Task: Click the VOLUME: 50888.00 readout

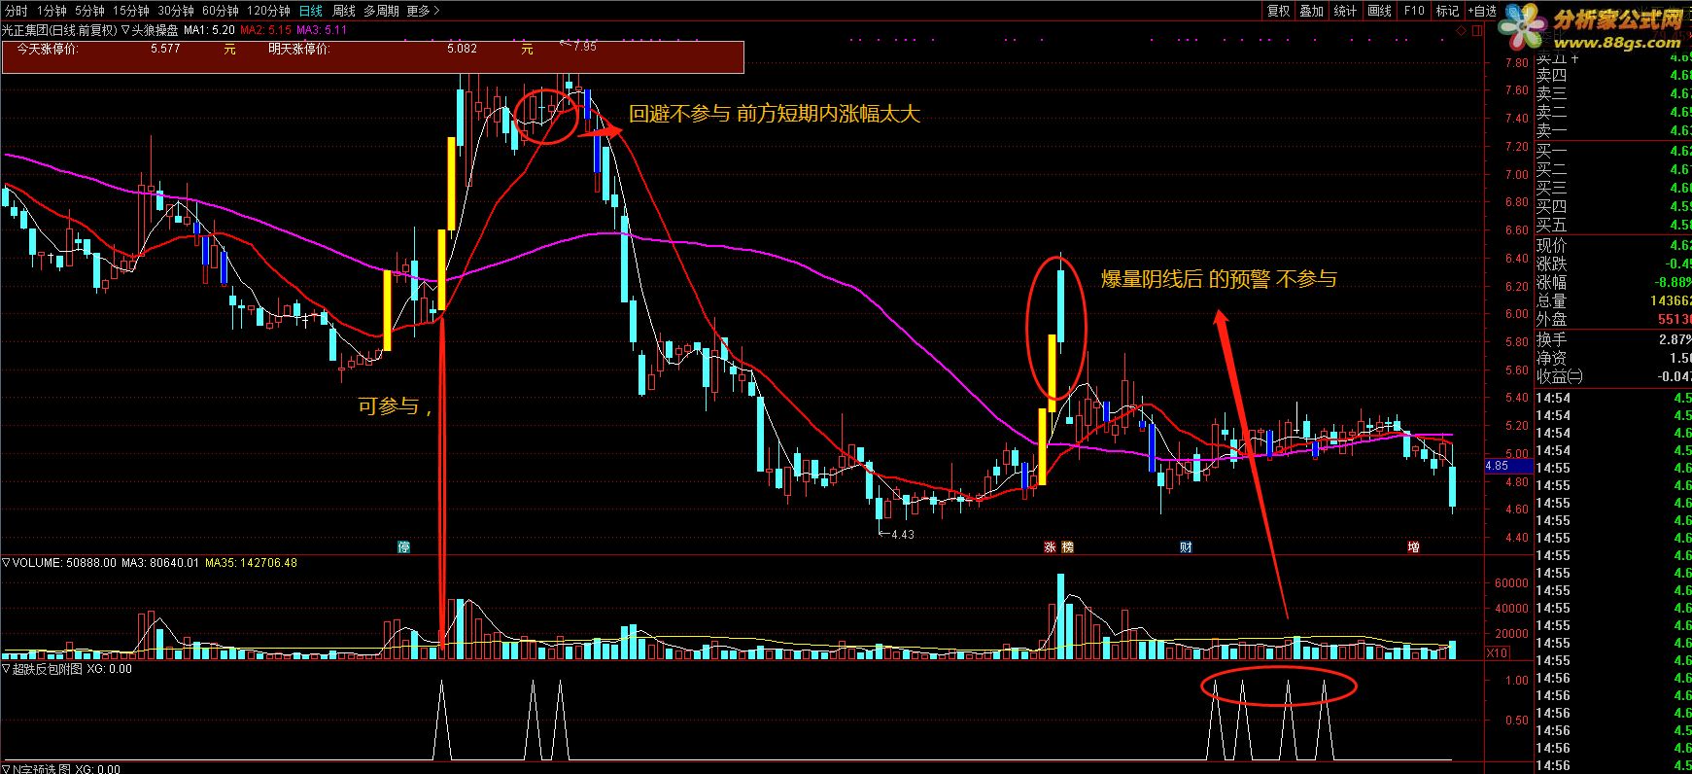Action: pos(65,563)
